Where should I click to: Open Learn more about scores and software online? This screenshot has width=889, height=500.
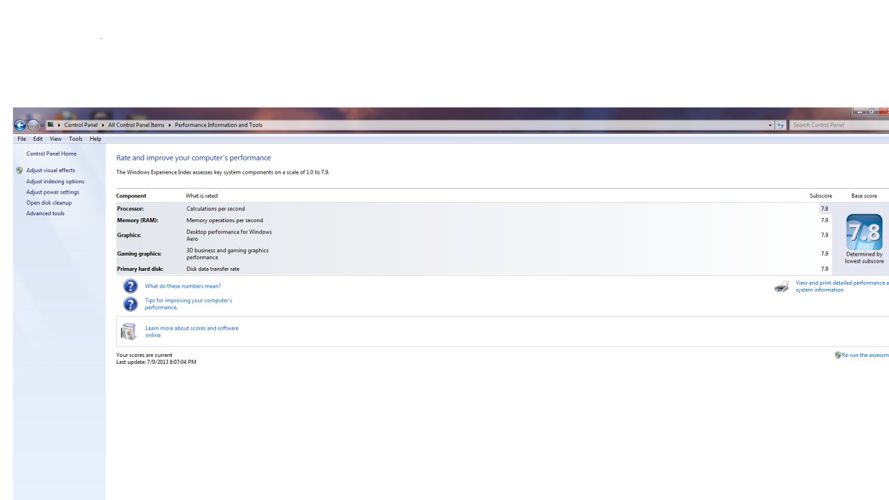point(192,331)
